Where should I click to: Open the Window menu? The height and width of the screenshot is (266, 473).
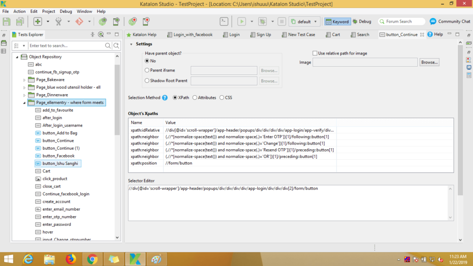[84, 12]
